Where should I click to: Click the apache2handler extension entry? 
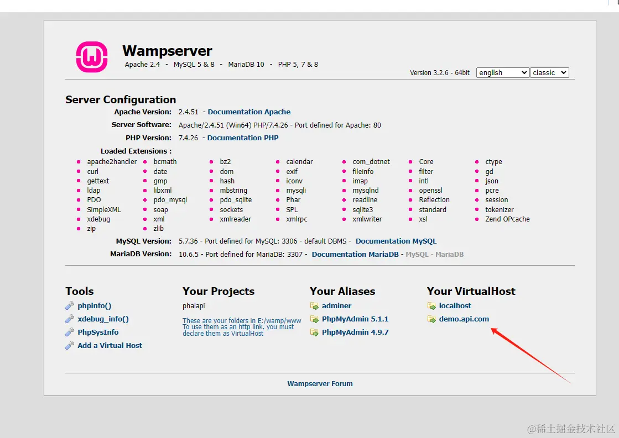[112, 162]
